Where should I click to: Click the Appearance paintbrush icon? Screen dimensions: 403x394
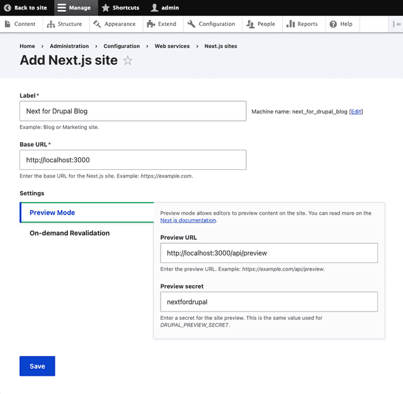click(x=97, y=24)
